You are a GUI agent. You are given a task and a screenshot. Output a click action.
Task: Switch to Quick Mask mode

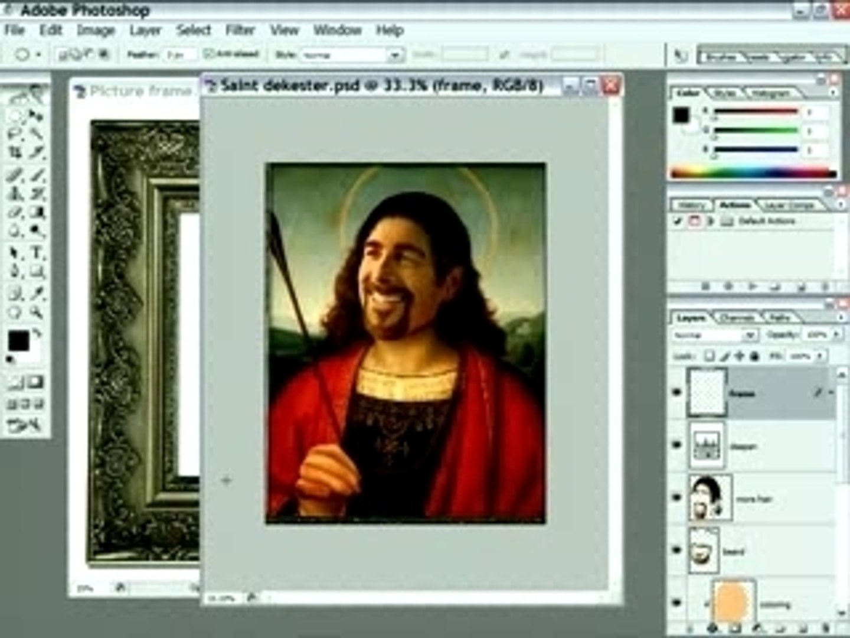[x=36, y=383]
